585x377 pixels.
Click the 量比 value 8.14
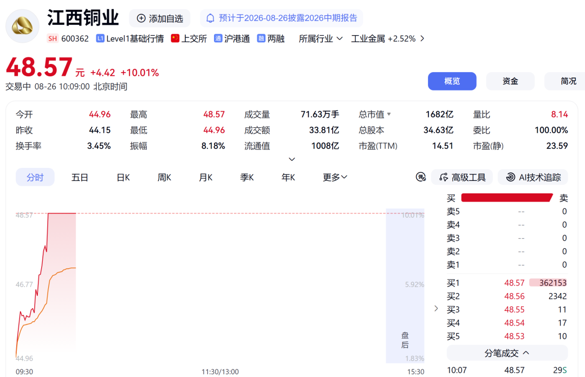[x=559, y=114]
